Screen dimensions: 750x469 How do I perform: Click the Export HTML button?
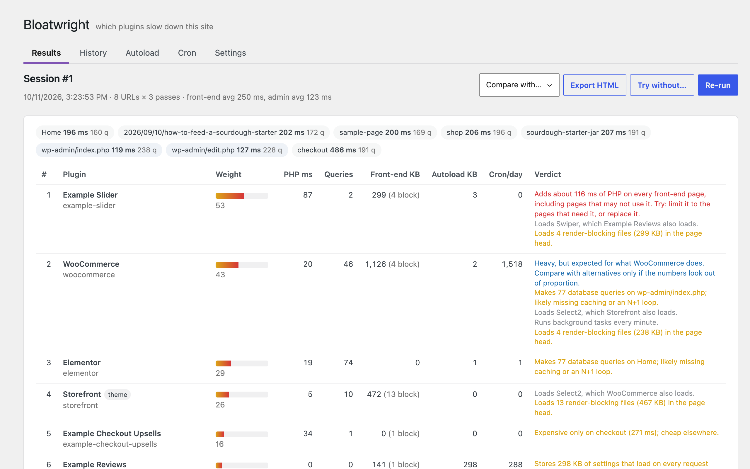[594, 85]
